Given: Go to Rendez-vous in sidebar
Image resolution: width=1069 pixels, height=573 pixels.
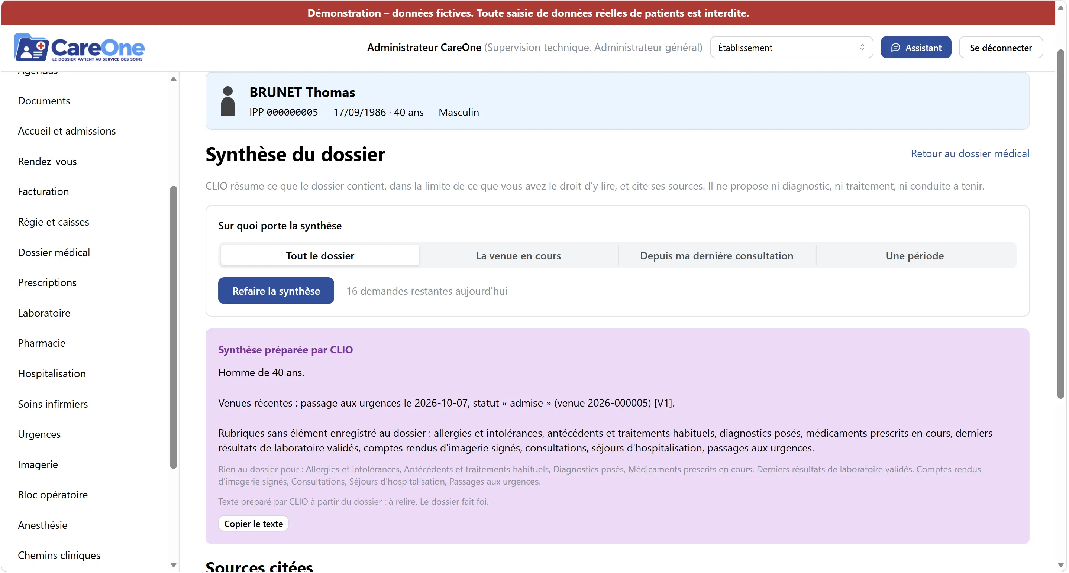Looking at the screenshot, I should pyautogui.click(x=47, y=161).
